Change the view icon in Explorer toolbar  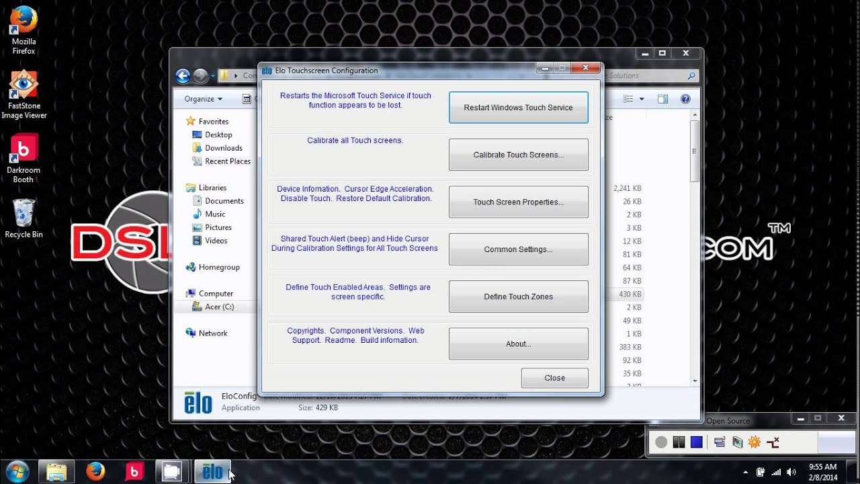628,99
